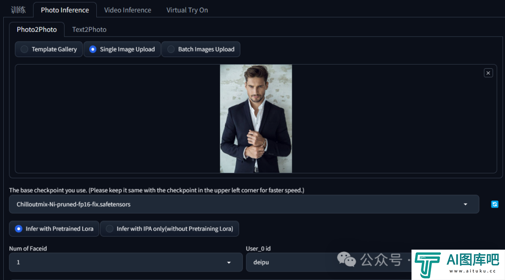Choose Batch Images Upload option

coord(201,49)
